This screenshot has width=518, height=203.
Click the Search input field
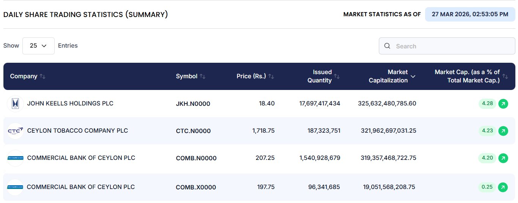pyautogui.click(x=451, y=46)
